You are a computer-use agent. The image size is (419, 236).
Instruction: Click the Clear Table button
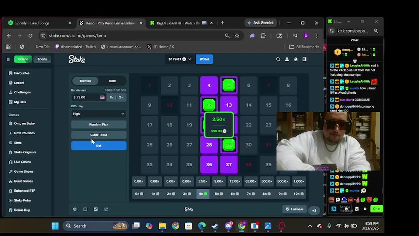(99, 135)
